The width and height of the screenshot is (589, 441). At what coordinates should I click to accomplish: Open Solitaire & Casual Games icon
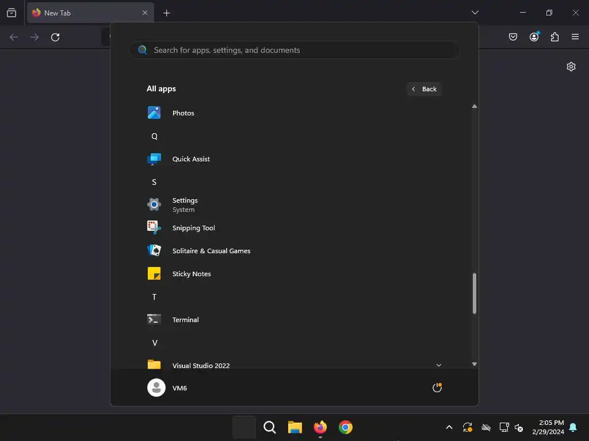(x=154, y=250)
